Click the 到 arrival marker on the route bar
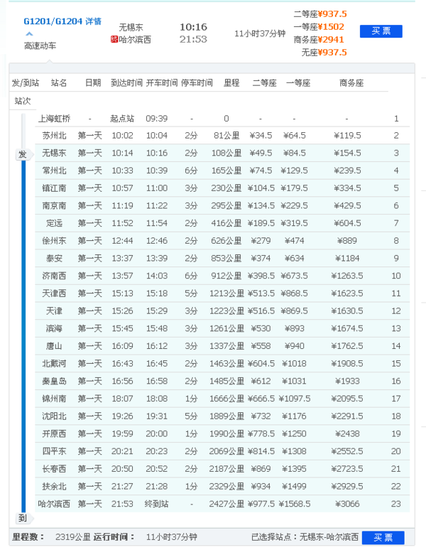This screenshot has width=426, height=550. 23,518
